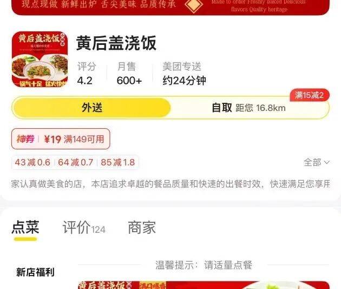View 月售 600+ monthly sales info

[129, 74]
